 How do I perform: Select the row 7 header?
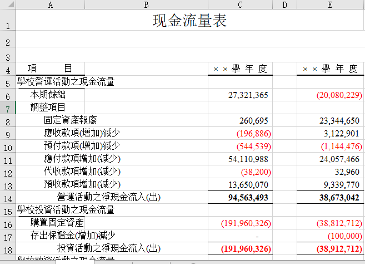(8, 107)
